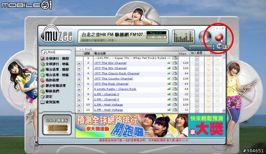Vote sad face for Super 70s station row
Viewport: 266px width, 154px height.
(217, 59)
